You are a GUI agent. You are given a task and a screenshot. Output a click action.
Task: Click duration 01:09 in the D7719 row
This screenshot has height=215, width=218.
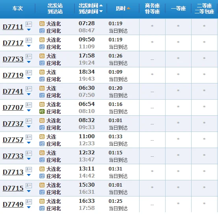click(x=116, y=72)
